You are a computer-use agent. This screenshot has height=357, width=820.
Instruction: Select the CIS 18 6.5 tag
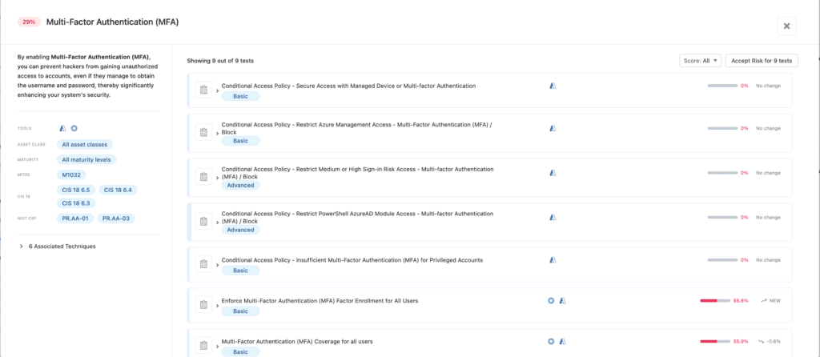(77, 190)
